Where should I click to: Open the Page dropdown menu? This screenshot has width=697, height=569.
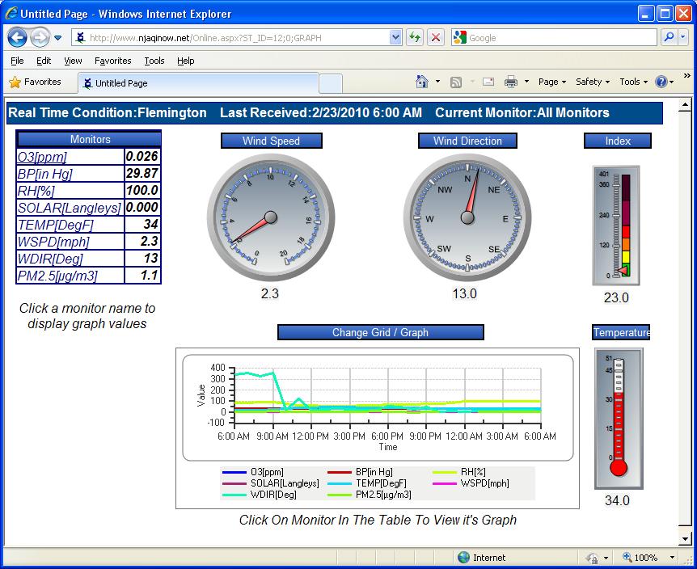tap(551, 82)
